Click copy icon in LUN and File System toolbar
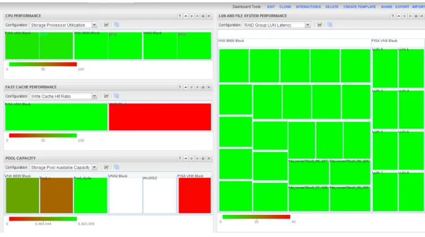425x237 pixels. pos(330,25)
